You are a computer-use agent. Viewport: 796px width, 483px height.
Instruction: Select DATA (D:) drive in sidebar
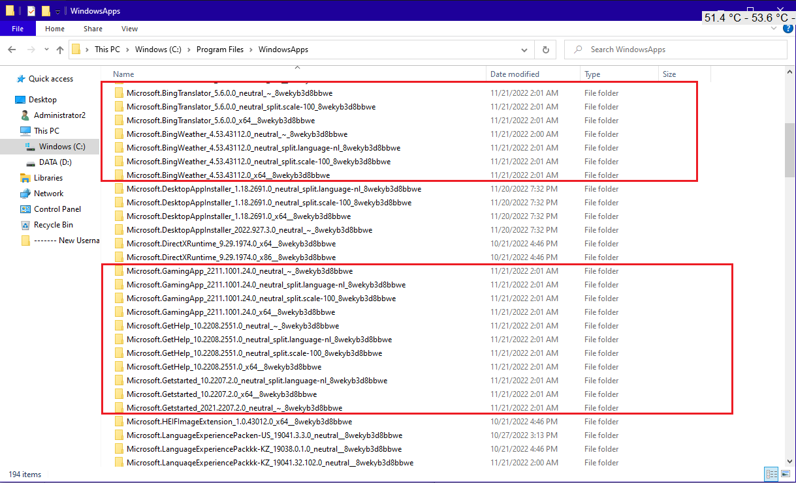point(55,162)
